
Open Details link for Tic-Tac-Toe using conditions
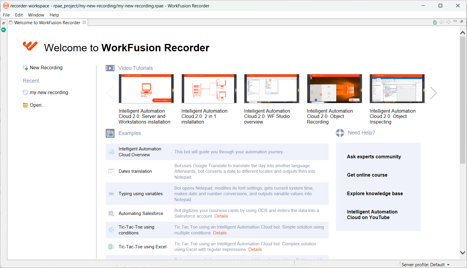tap(220, 233)
